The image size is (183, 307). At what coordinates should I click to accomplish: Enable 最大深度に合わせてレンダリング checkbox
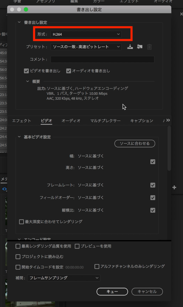[21, 222]
